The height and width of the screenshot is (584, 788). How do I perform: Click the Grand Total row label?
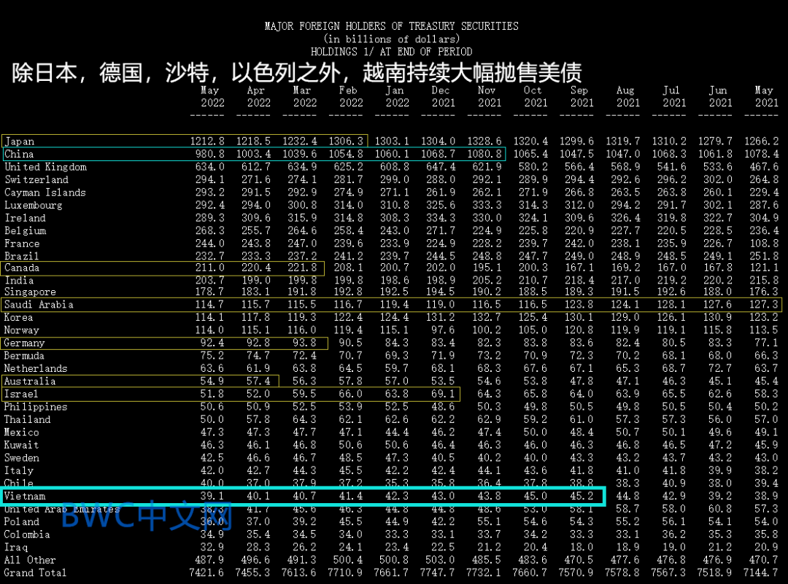(35, 572)
